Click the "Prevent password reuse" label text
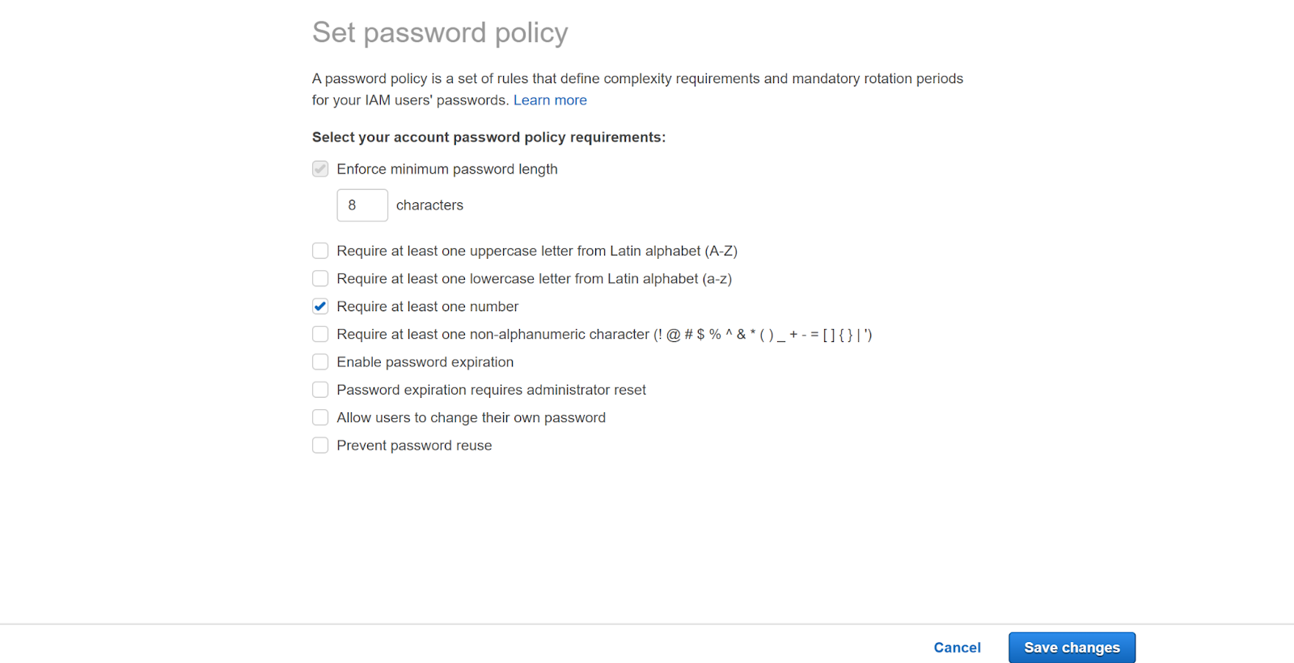This screenshot has height=663, width=1294. [x=414, y=446]
